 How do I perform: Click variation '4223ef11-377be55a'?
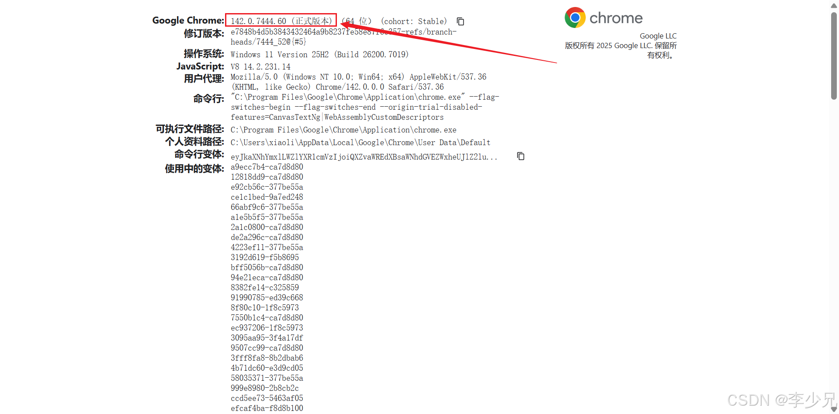tap(267, 247)
